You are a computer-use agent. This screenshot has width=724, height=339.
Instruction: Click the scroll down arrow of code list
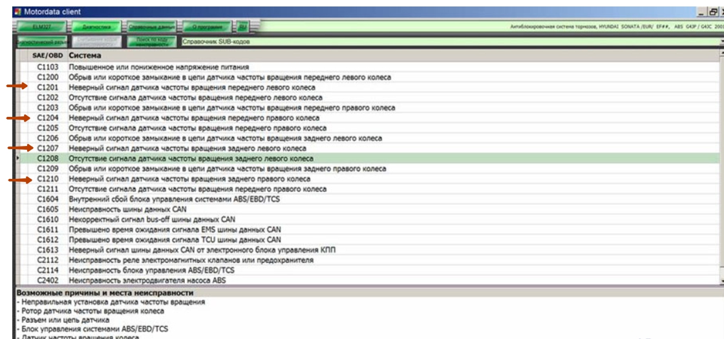(721, 282)
